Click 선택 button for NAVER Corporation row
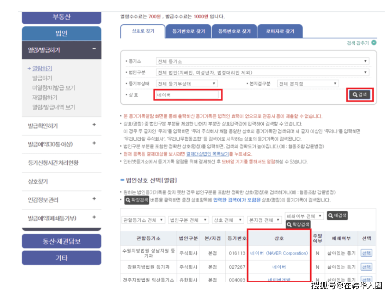Image resolution: width=391 pixels, height=294 pixels. coord(366,253)
